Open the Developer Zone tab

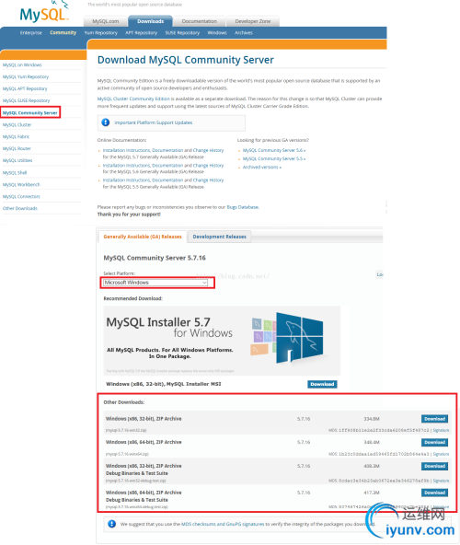click(253, 21)
